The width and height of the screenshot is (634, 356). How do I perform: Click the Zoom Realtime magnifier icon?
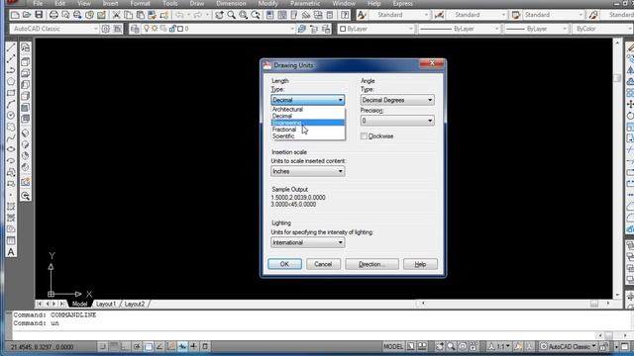click(x=231, y=16)
